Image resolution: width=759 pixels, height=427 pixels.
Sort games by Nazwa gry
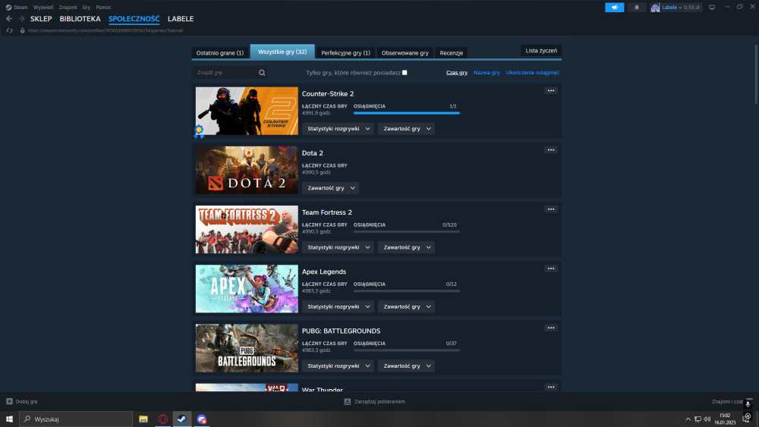point(487,73)
